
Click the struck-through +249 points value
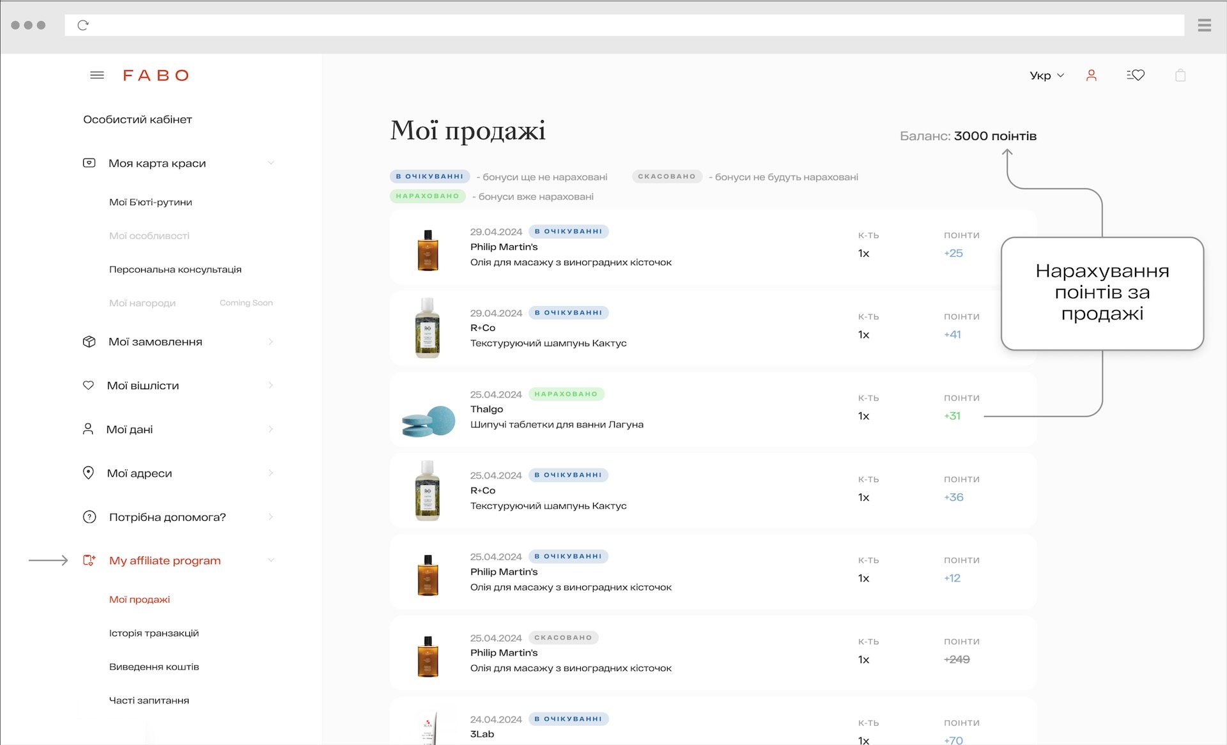957,659
